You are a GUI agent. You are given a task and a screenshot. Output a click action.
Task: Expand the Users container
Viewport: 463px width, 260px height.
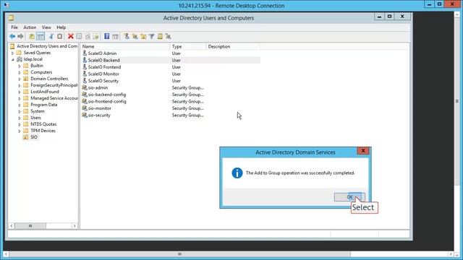pos(20,118)
